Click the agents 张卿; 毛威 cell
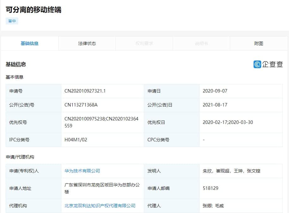 click(241, 206)
